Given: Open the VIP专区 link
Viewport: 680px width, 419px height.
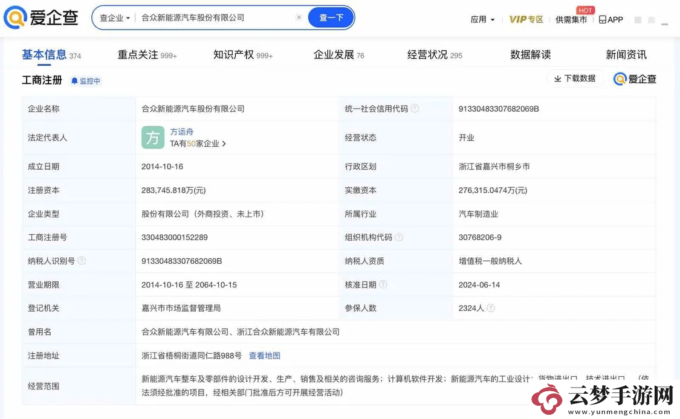Looking at the screenshot, I should (526, 19).
